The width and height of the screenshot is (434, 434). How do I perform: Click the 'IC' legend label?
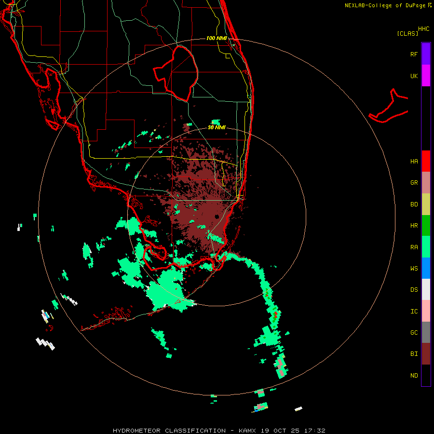click(x=414, y=312)
